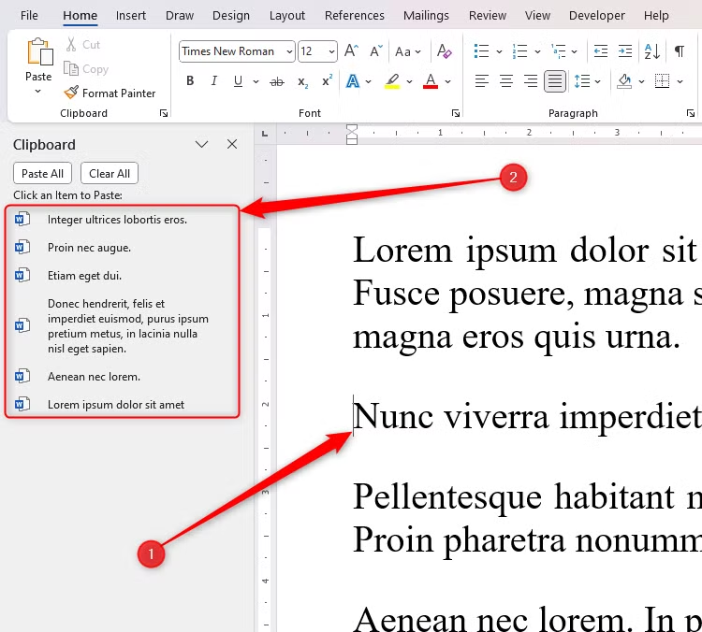Switch to the Design tab
Screen dimensions: 702x632
point(231,15)
